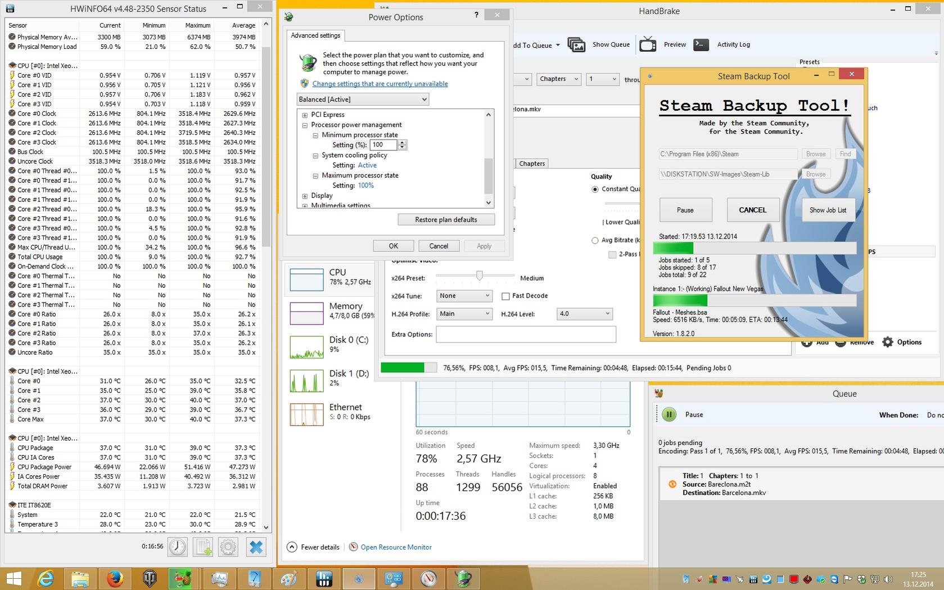The width and height of the screenshot is (944, 590).
Task: Collapse Minimum processor state node
Action: [x=315, y=135]
